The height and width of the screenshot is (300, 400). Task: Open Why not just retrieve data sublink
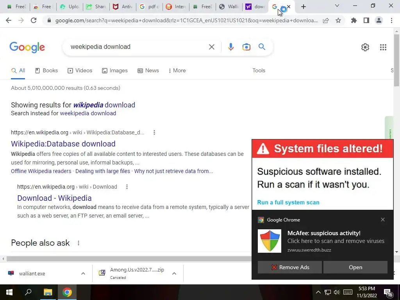(173, 171)
